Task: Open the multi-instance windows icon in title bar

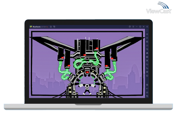Action: [54, 27]
